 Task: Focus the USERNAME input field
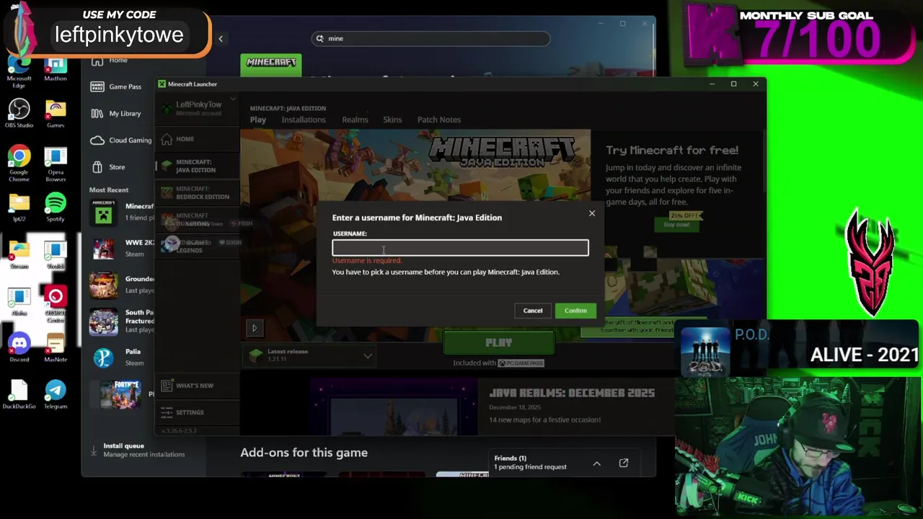pos(460,248)
